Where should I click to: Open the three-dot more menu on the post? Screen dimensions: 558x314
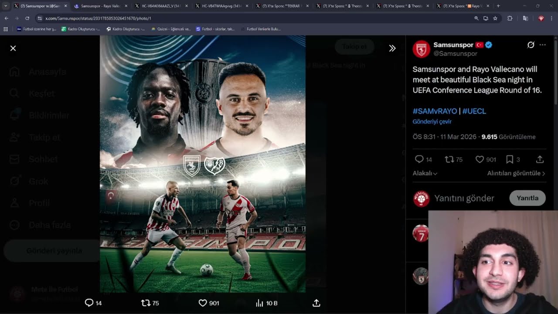[543, 45]
